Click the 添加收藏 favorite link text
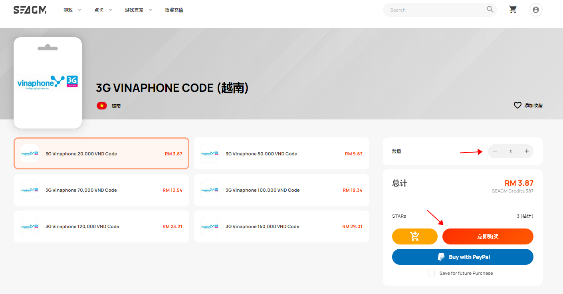 [533, 105]
